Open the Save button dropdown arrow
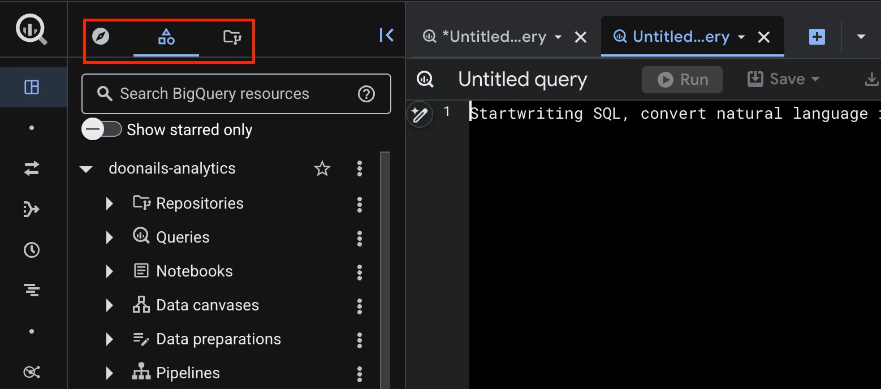 [815, 80]
